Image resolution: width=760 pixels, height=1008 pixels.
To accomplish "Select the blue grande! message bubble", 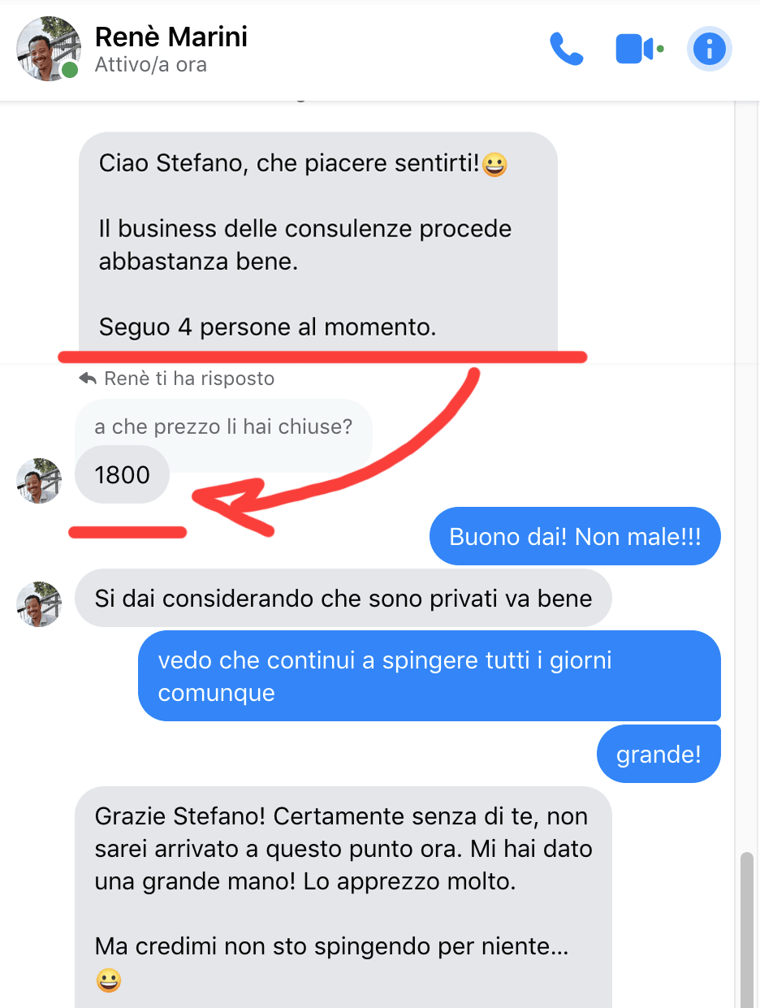I will pyautogui.click(x=659, y=755).
